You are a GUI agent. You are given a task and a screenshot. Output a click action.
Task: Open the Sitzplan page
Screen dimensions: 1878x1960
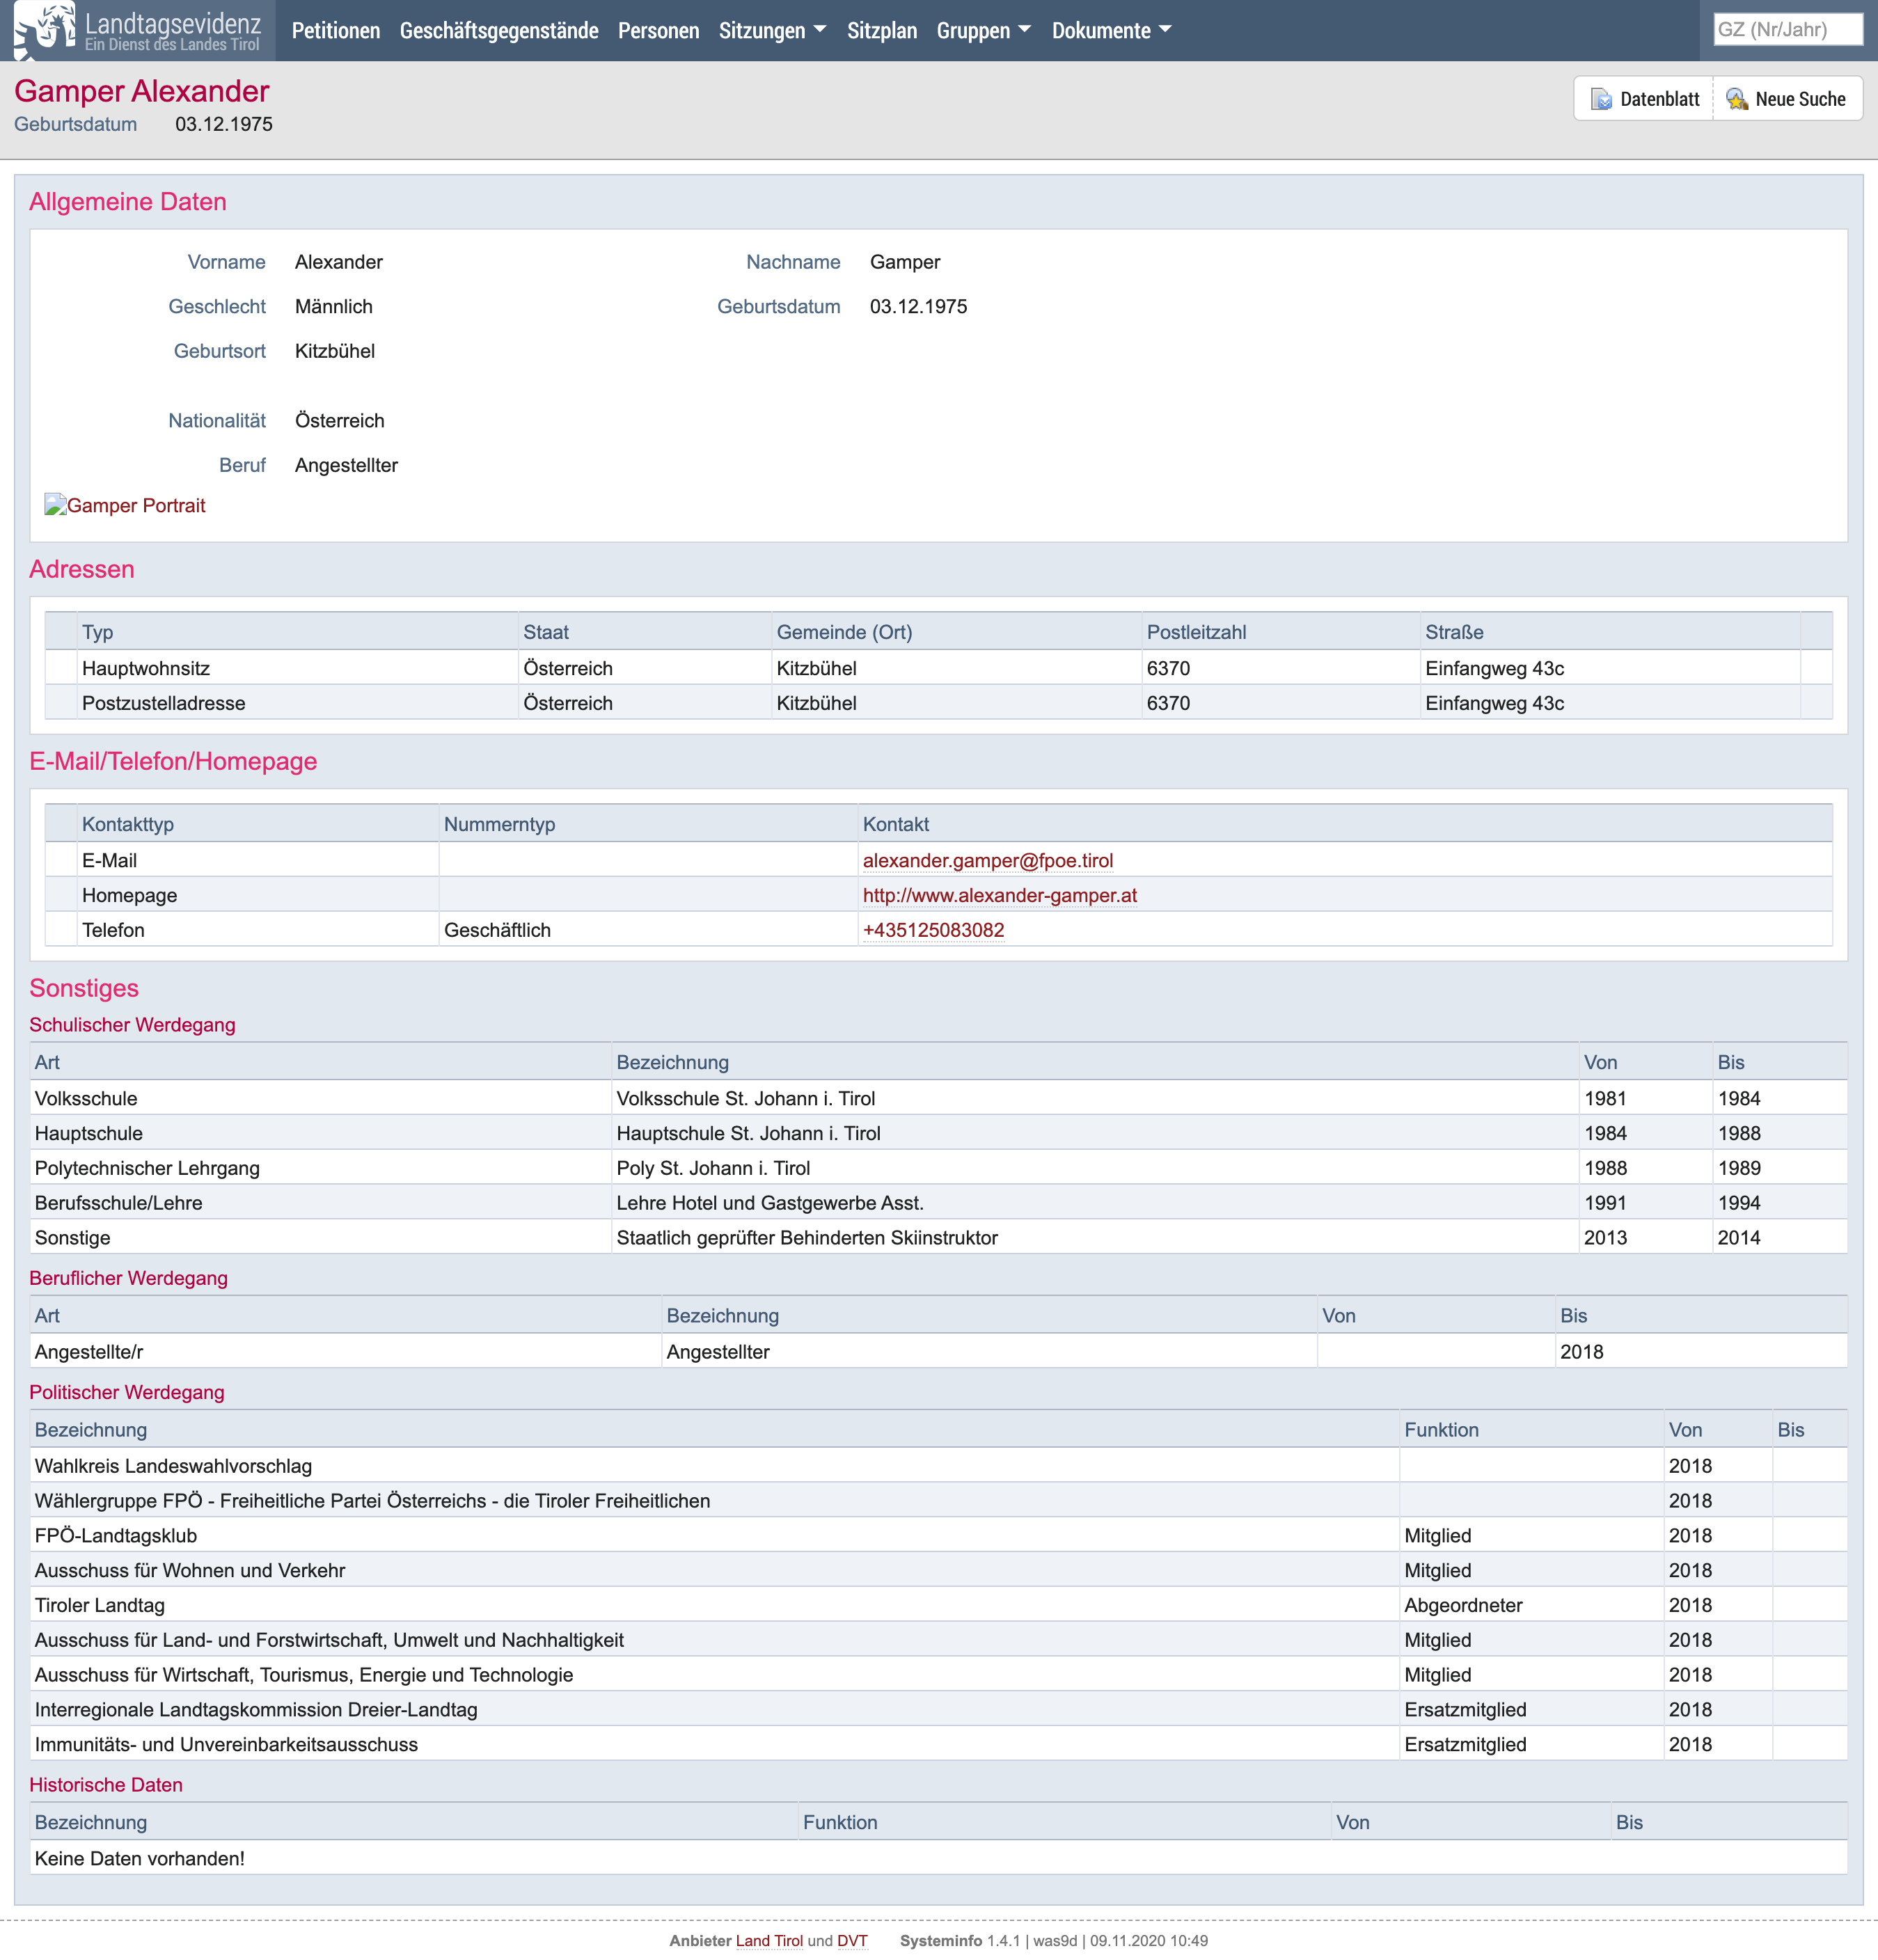click(x=882, y=30)
